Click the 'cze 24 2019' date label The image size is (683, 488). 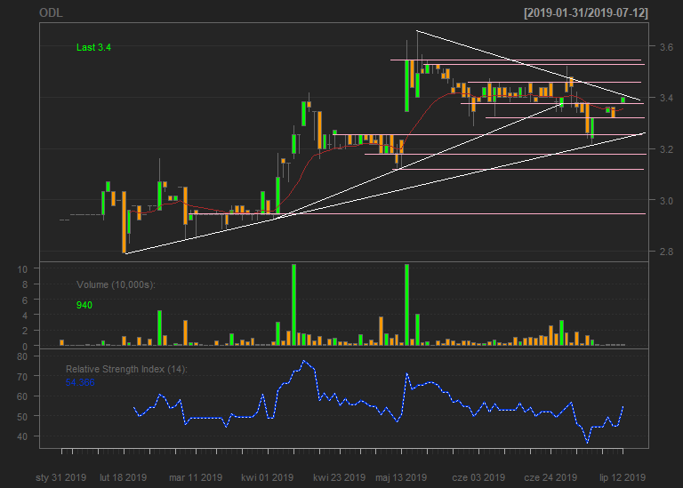point(550,477)
